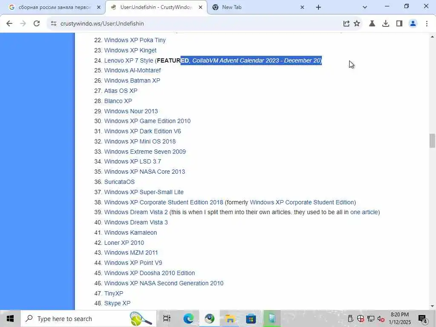Open the notification center icon
The height and width of the screenshot is (327, 436).
tap(423, 319)
